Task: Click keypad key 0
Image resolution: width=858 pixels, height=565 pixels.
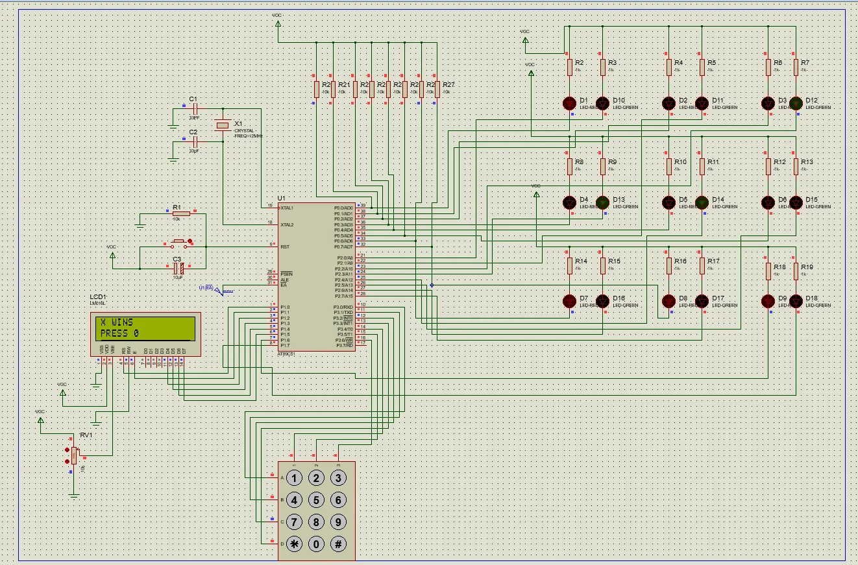Action: (316, 544)
